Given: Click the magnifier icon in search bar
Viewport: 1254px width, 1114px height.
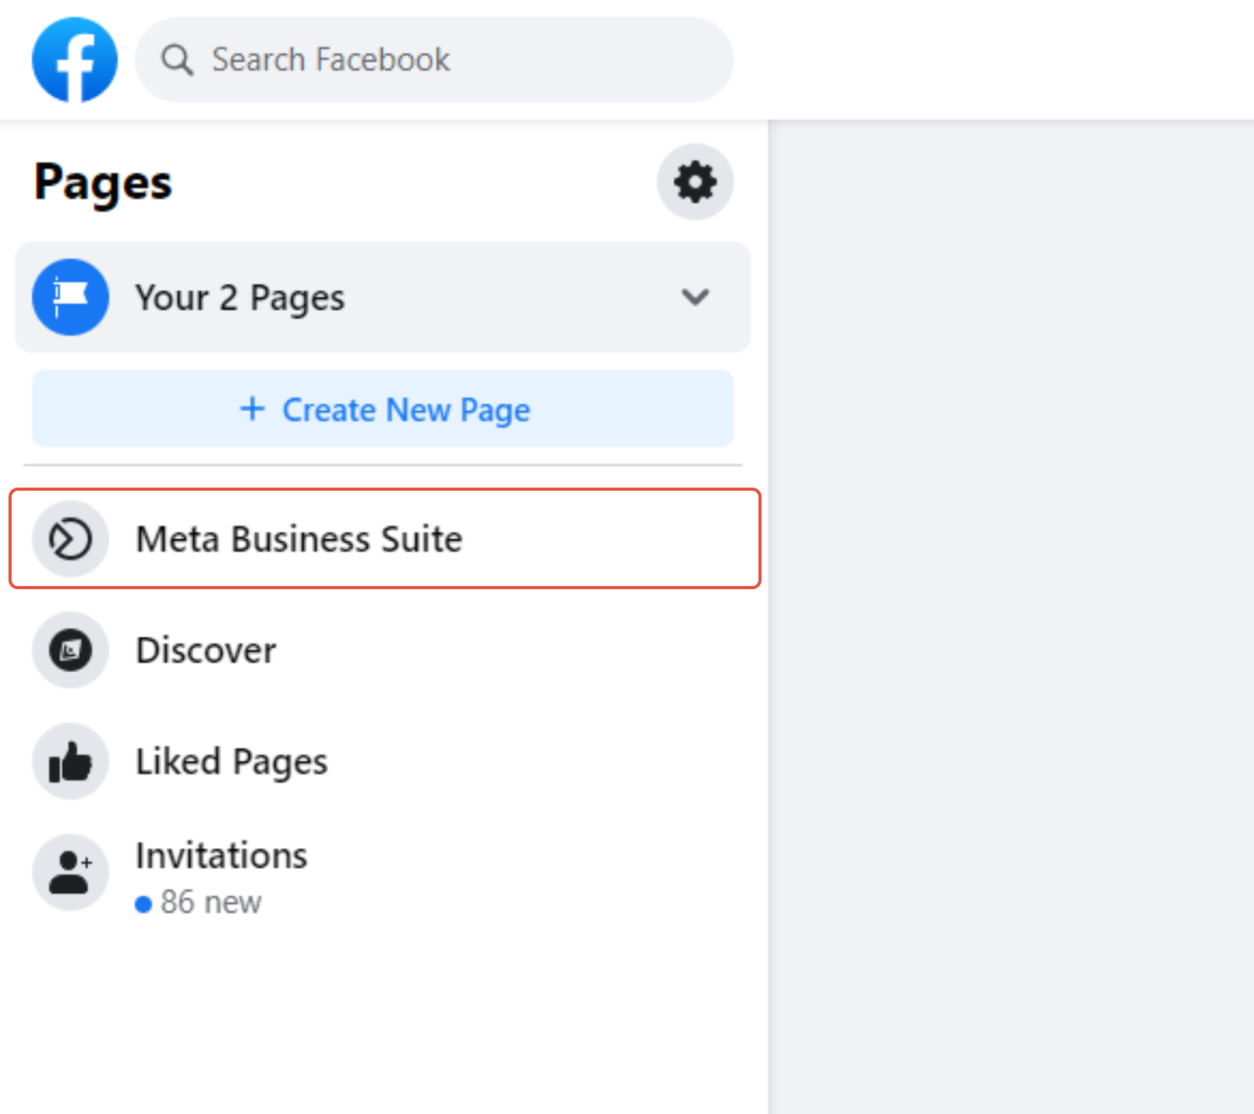Looking at the screenshot, I should point(178,60).
